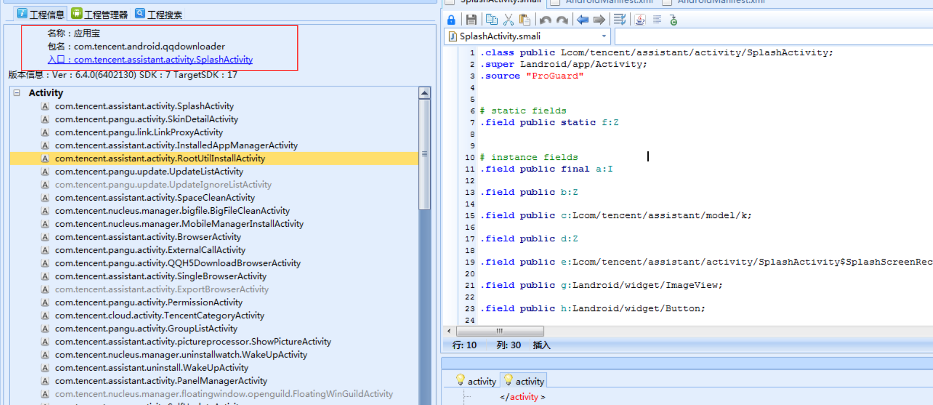Redo the last undone edit
Screen dimensions: 933x405
562,20
